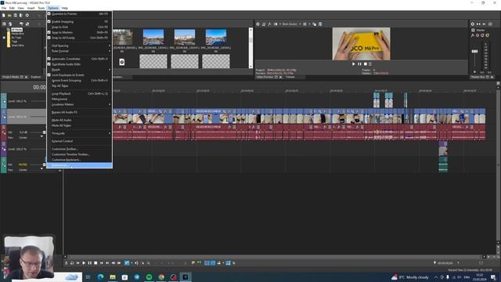
Task: Expand the Ripple submenu under Quickfade Audio Edits
Action: pyautogui.click(x=79, y=70)
